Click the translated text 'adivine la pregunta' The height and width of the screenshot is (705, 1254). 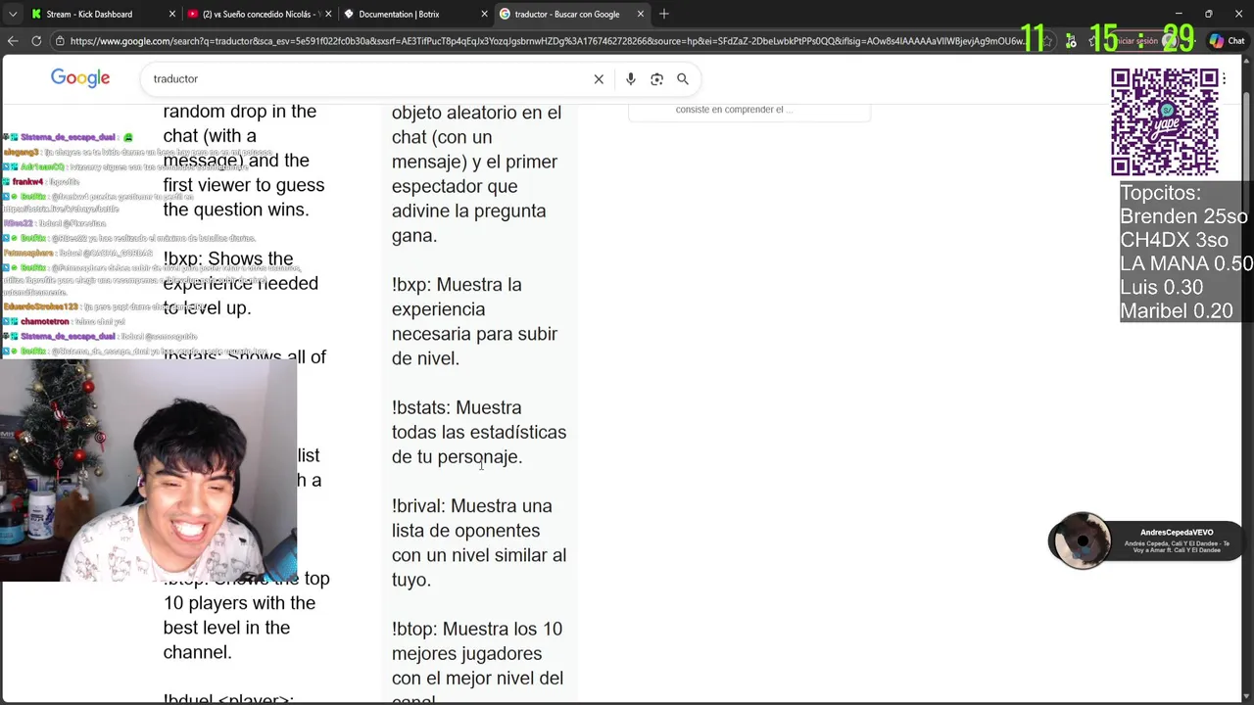point(469,211)
